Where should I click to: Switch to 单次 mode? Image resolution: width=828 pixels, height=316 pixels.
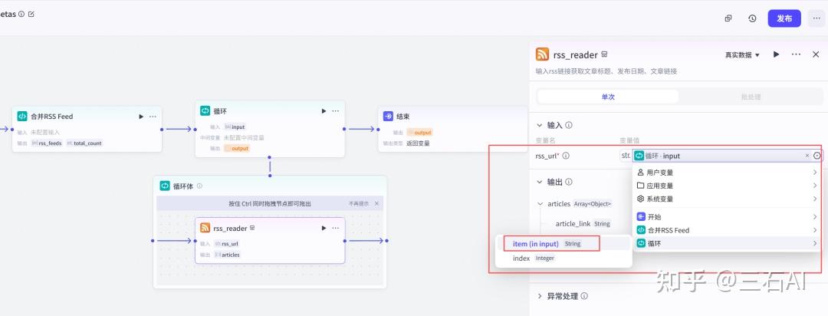point(607,97)
